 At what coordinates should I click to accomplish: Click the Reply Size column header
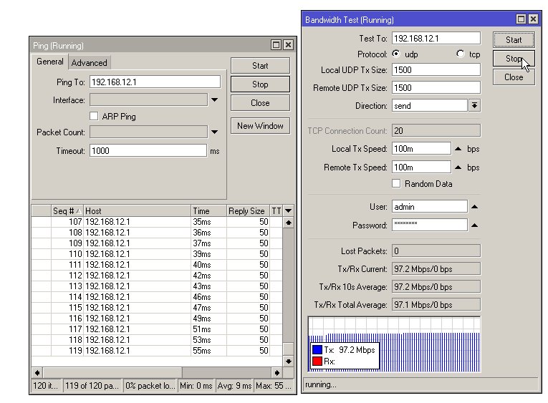click(x=248, y=211)
